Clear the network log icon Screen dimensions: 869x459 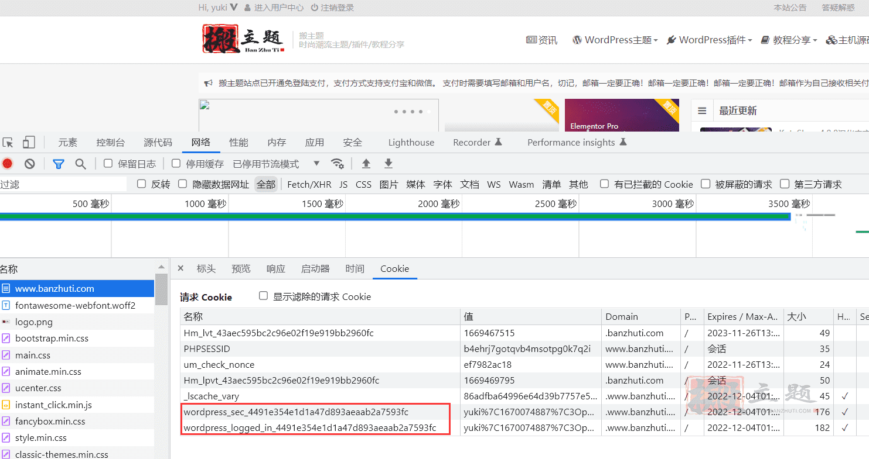[x=29, y=164]
